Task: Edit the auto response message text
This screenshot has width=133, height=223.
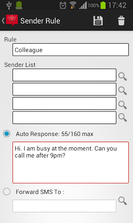Action: pos(71,162)
